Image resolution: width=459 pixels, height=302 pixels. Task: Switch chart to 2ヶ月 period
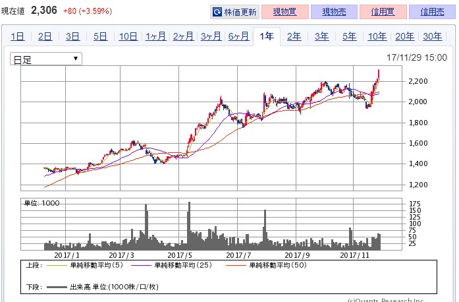point(183,36)
